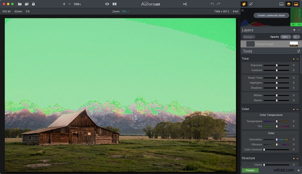Adjust the Whites slider

tap(276, 95)
